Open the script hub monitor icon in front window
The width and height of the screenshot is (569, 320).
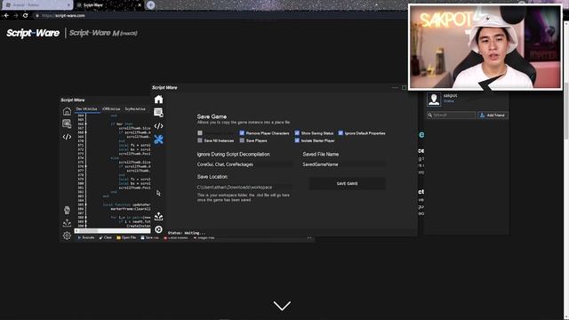tap(158, 113)
